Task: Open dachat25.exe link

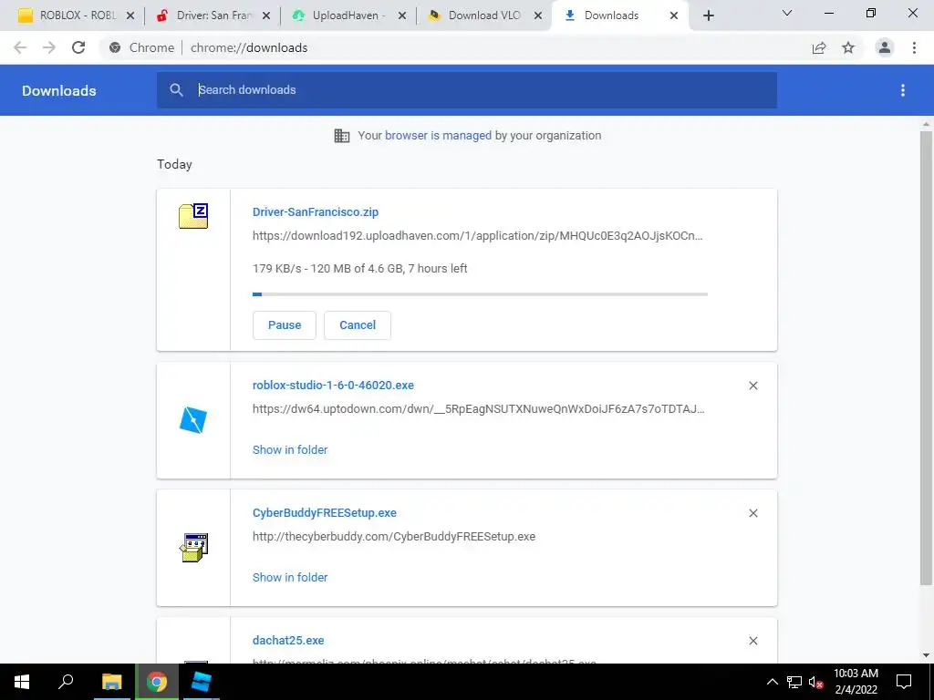Action: (x=288, y=641)
